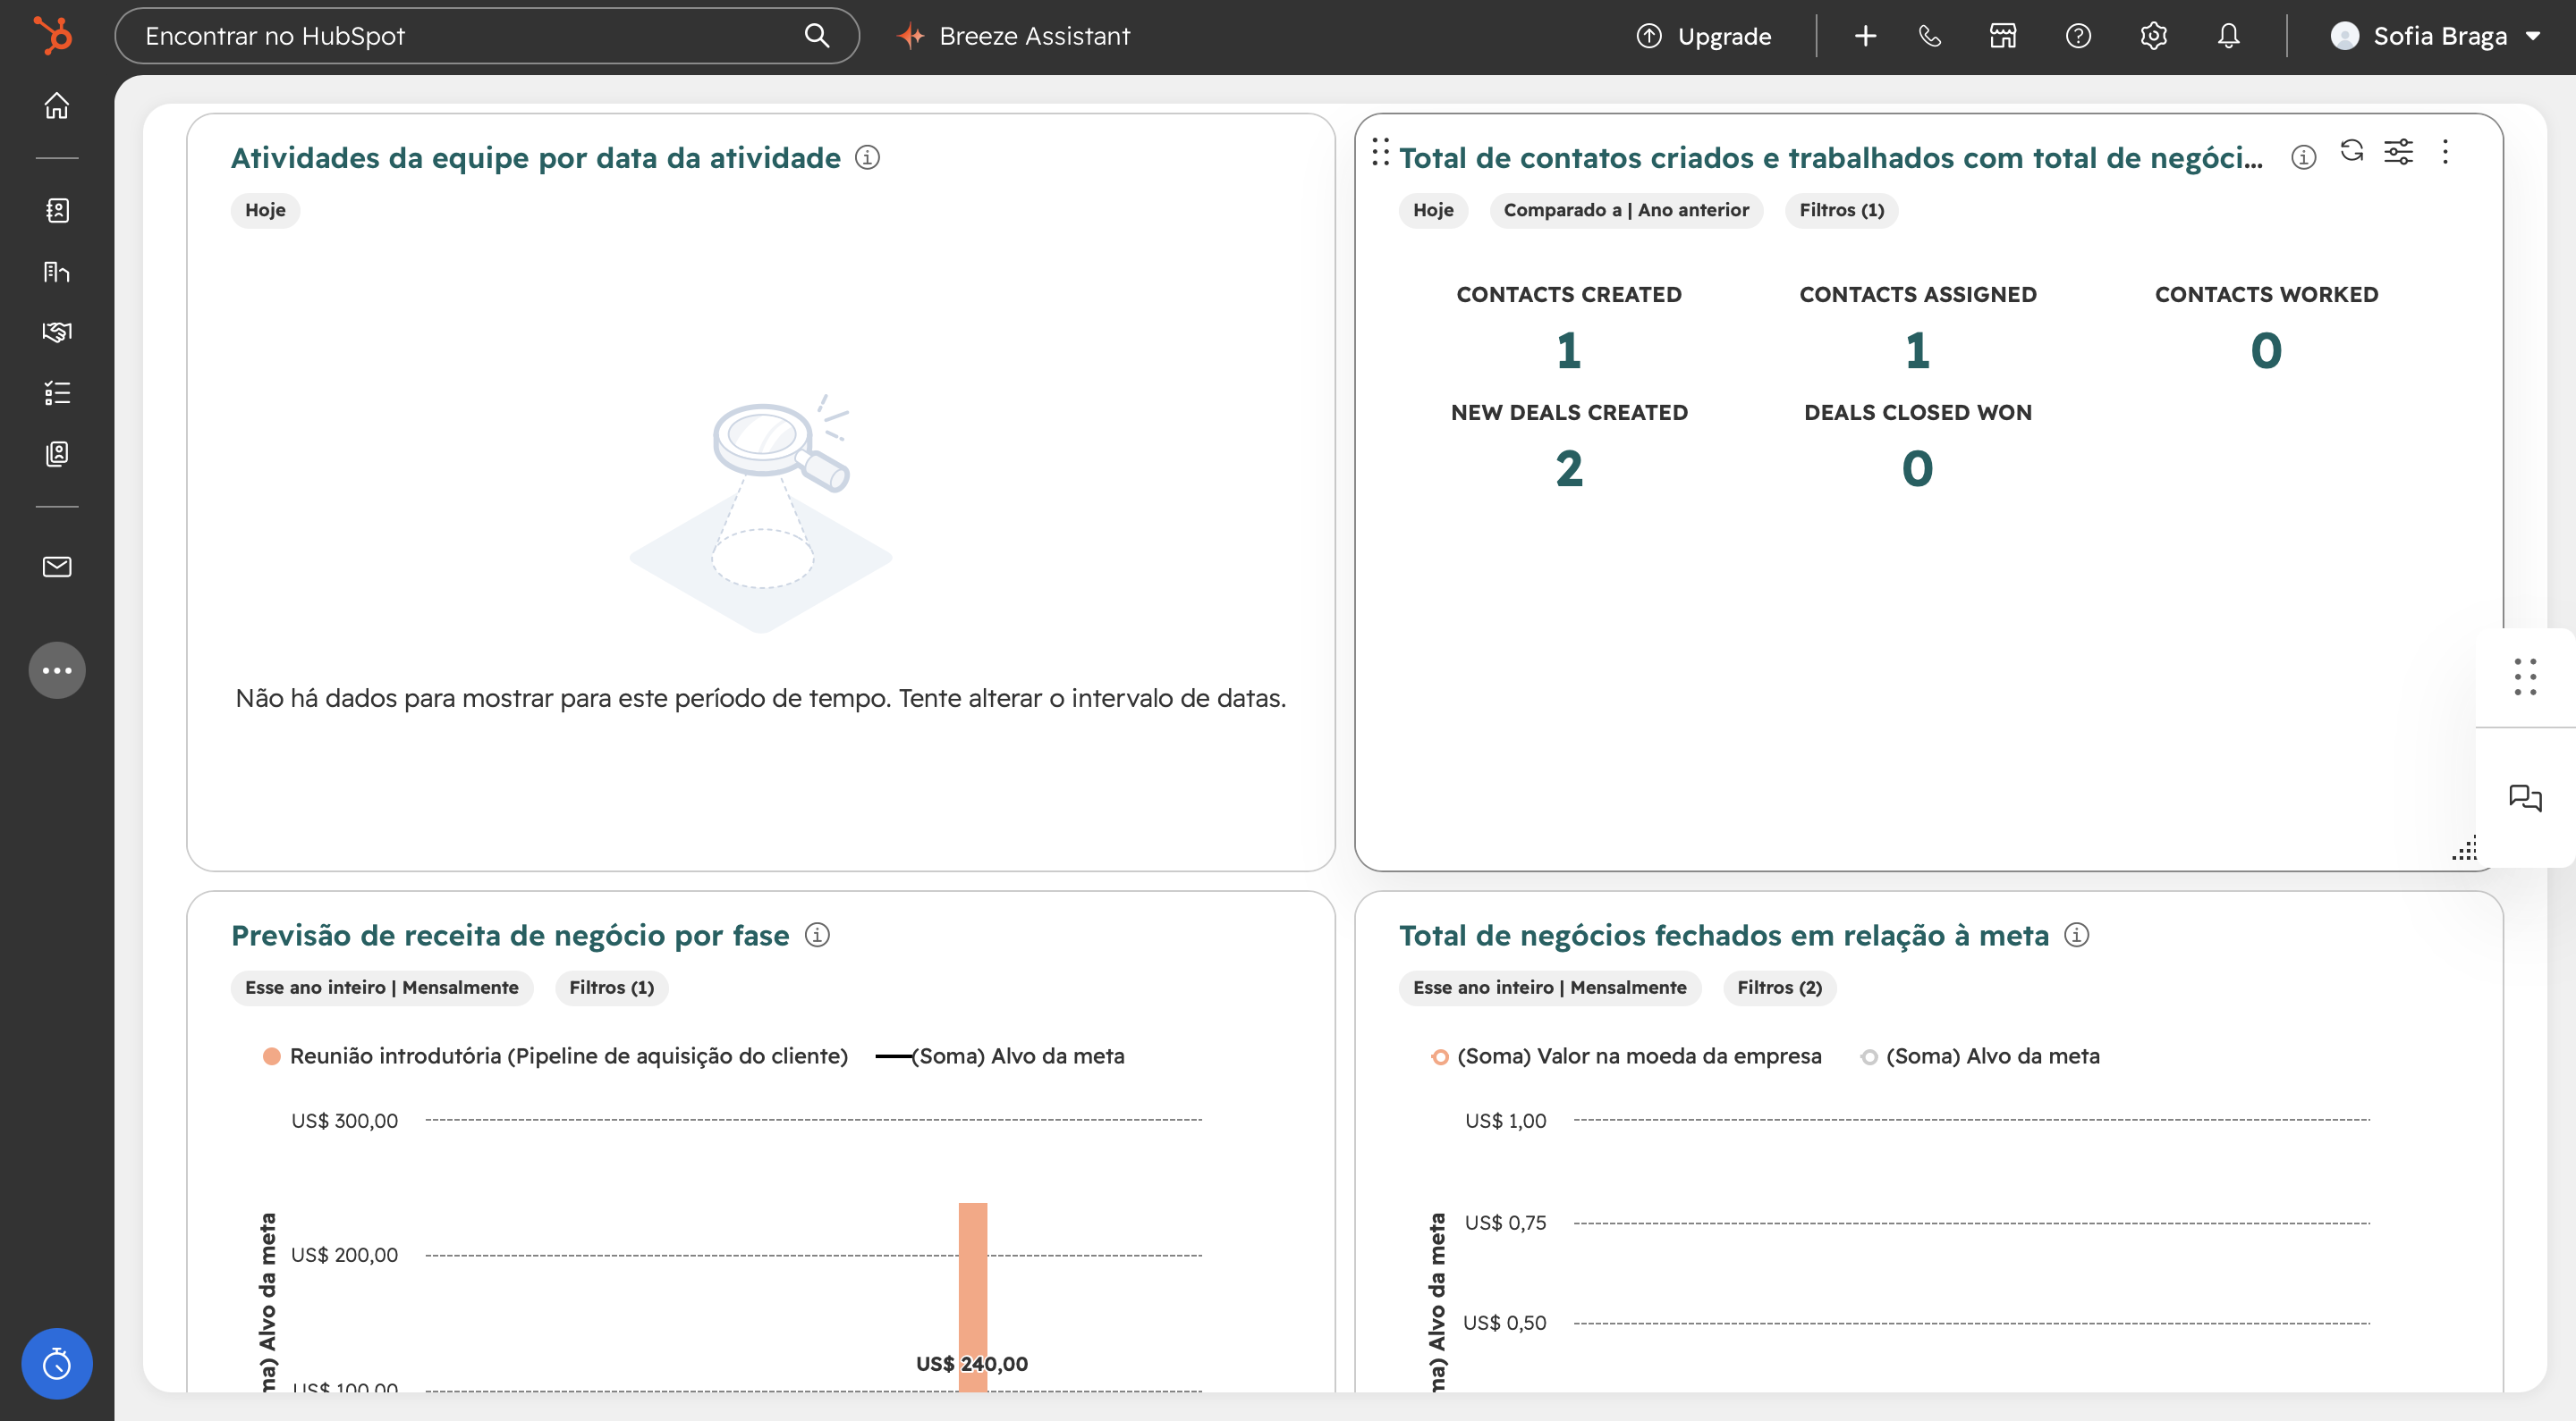The width and height of the screenshot is (2576, 1421).
Task: Click the chat bubbles icon on right edge
Action: pyautogui.click(x=2525, y=796)
